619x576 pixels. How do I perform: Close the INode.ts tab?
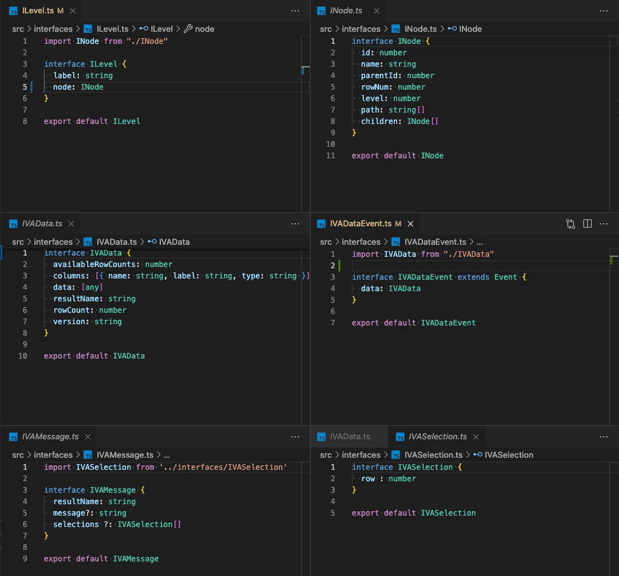[x=377, y=11]
